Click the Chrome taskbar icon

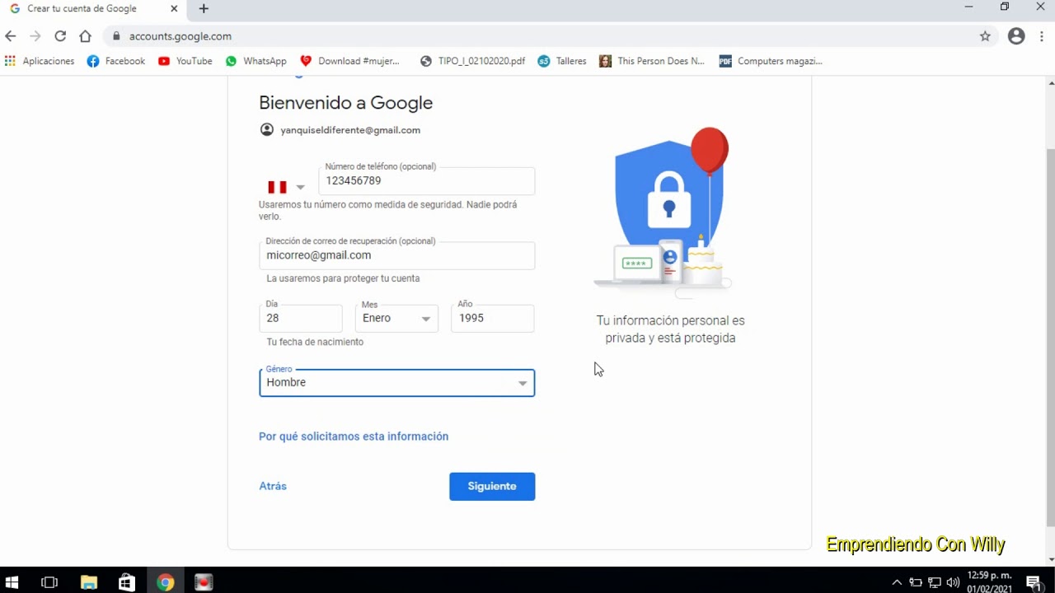166,582
